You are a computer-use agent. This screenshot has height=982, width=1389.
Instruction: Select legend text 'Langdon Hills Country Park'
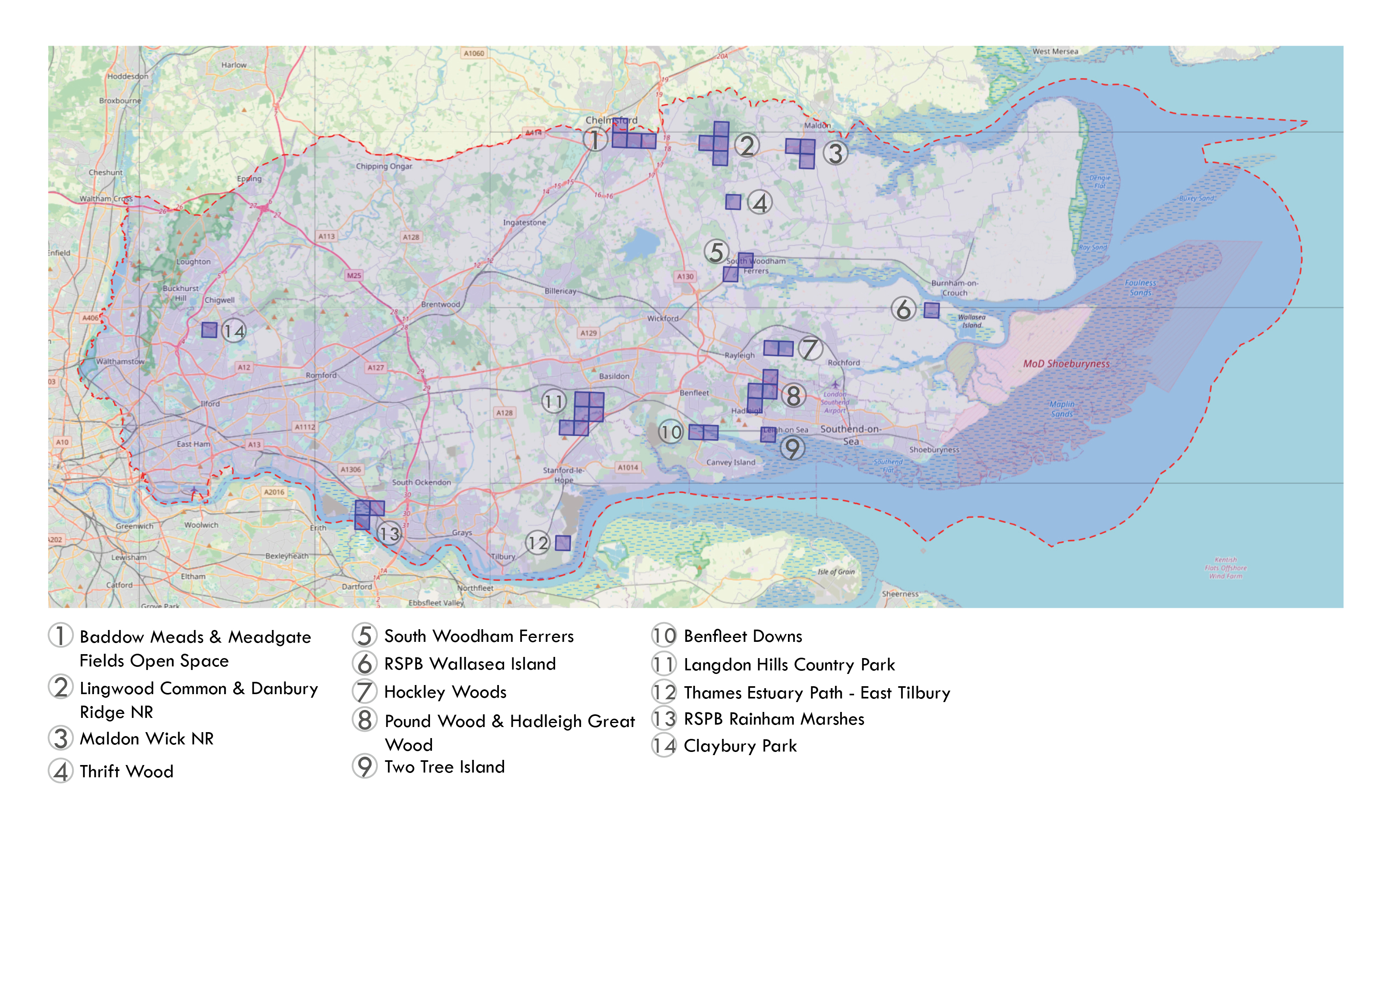(x=790, y=664)
